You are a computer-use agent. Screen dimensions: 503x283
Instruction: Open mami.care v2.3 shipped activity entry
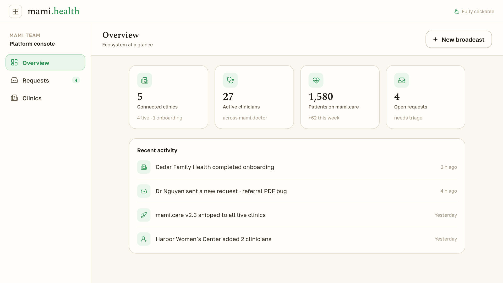coord(297,215)
